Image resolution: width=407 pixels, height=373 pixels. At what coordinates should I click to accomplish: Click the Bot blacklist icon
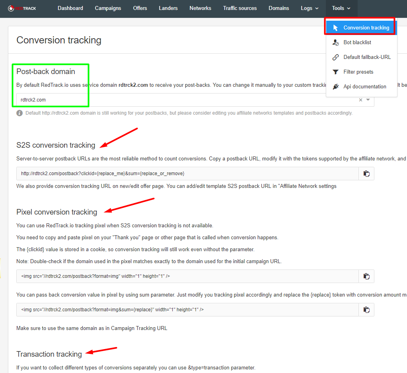[336, 43]
